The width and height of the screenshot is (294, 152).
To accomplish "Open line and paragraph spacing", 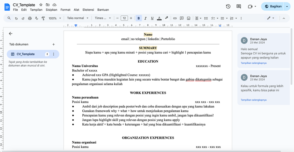I will pyautogui.click(x=206, y=18).
